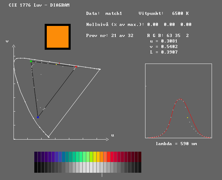Click the "Data: match1" label
The image size is (222, 180).
pyautogui.click(x=104, y=13)
